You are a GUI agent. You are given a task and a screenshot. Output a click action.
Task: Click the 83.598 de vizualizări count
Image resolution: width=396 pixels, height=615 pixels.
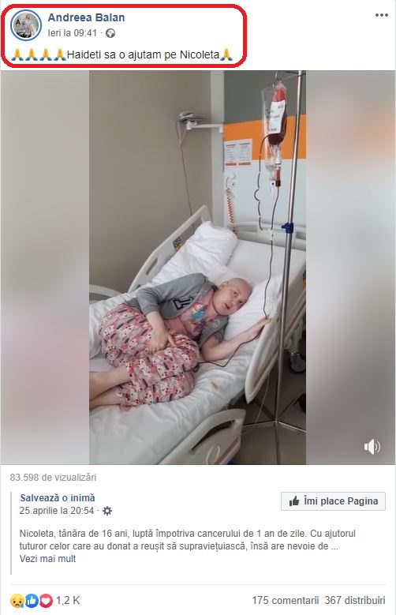pos(54,478)
